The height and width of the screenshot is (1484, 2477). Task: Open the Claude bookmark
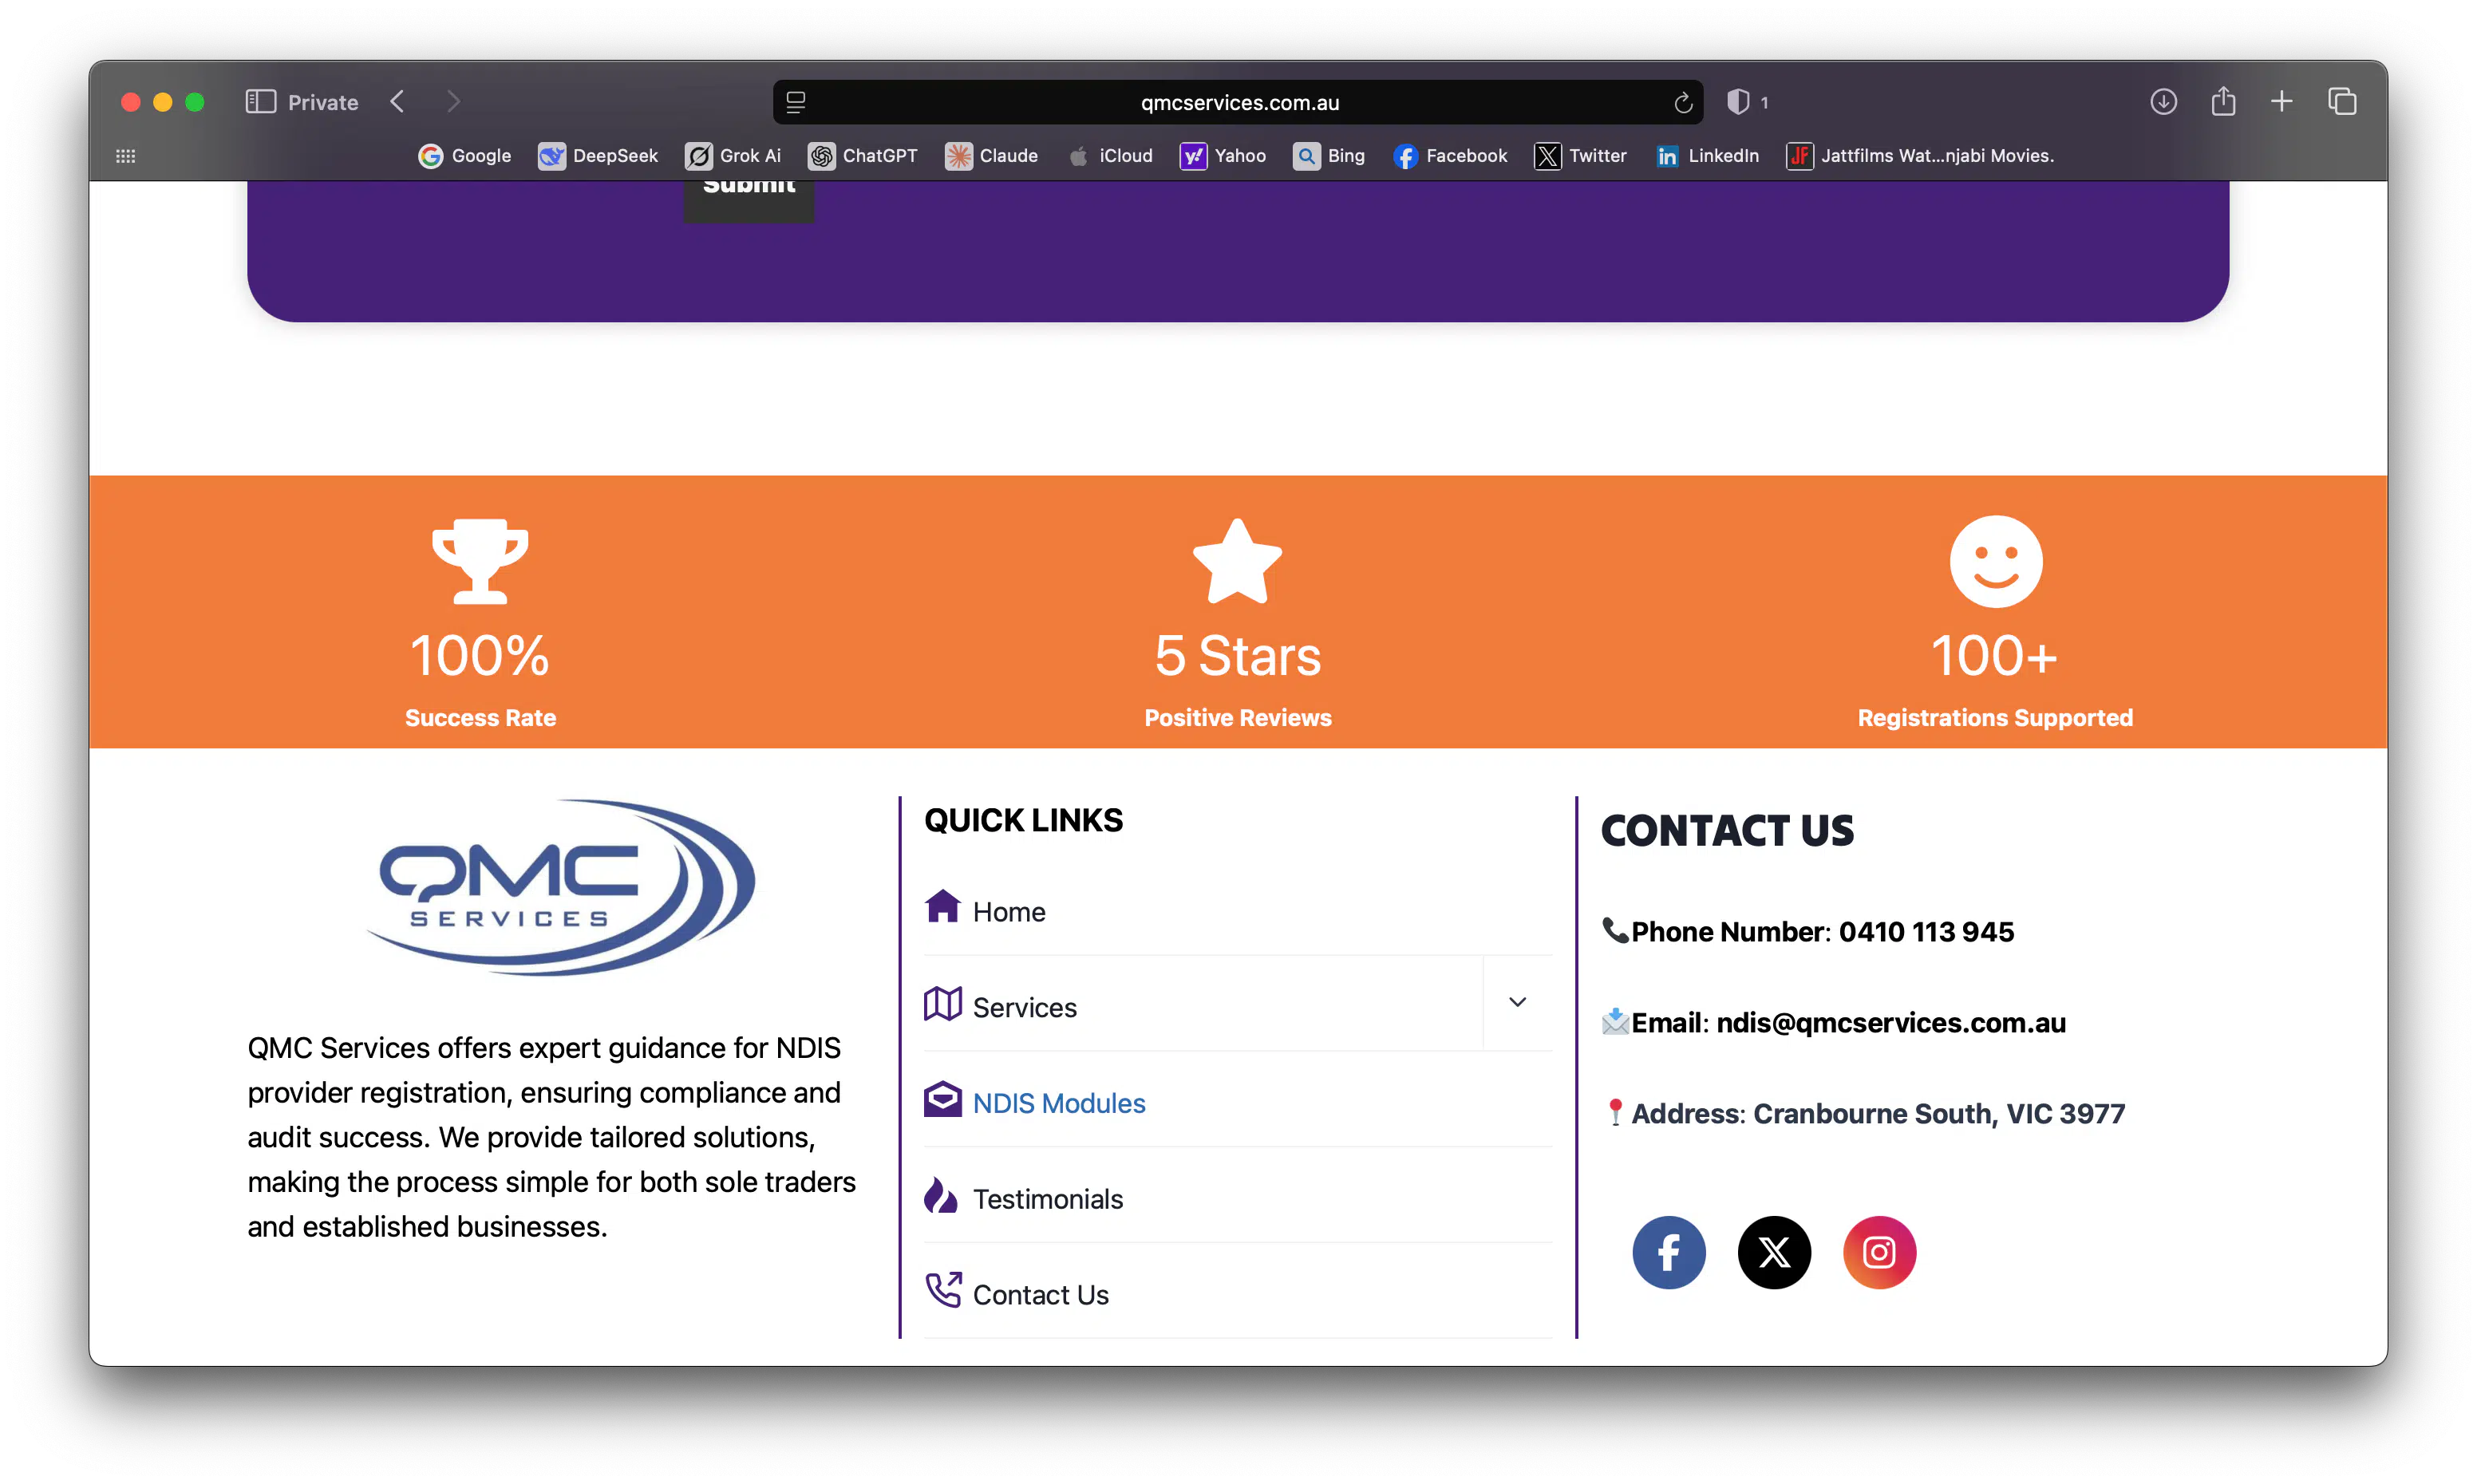[x=991, y=156]
